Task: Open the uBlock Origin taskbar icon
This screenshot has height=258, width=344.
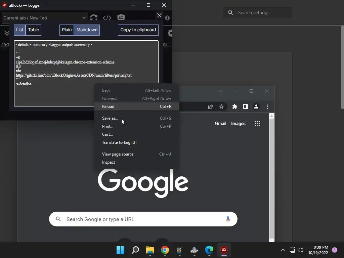Action: [224, 250]
